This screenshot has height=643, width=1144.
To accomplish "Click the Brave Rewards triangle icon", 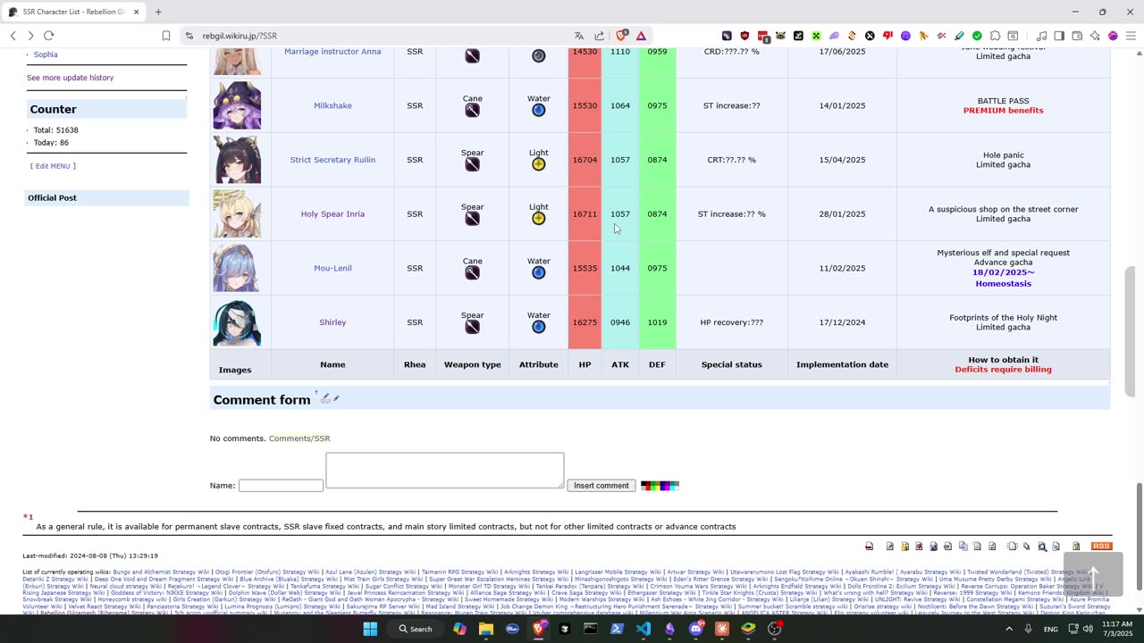I will pos(641,36).
